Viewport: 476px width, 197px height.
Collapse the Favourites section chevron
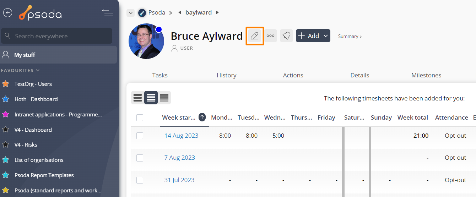(38, 70)
